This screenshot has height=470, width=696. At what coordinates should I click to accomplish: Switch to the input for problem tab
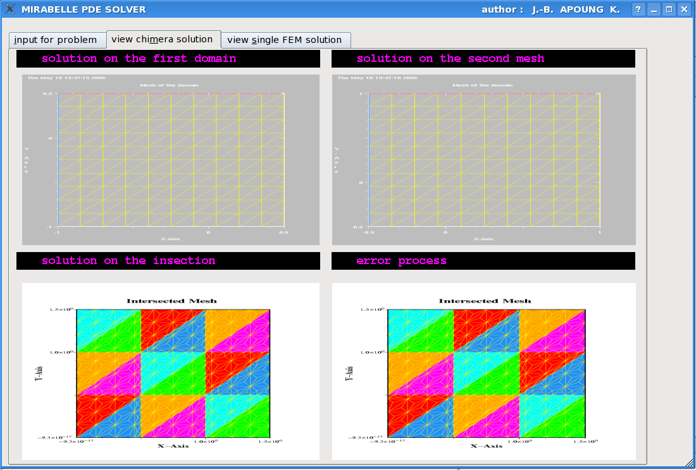point(56,40)
